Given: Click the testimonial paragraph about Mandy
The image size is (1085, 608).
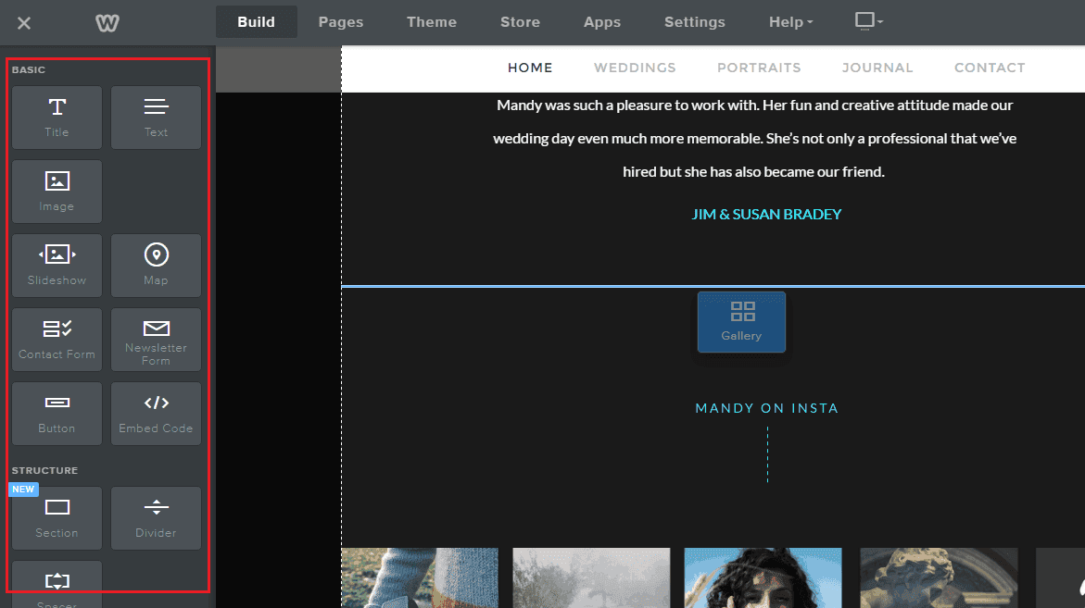Looking at the screenshot, I should pos(754,138).
